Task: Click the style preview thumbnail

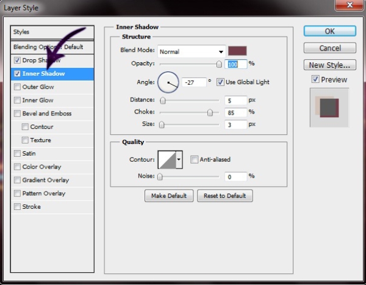Action: (328, 108)
